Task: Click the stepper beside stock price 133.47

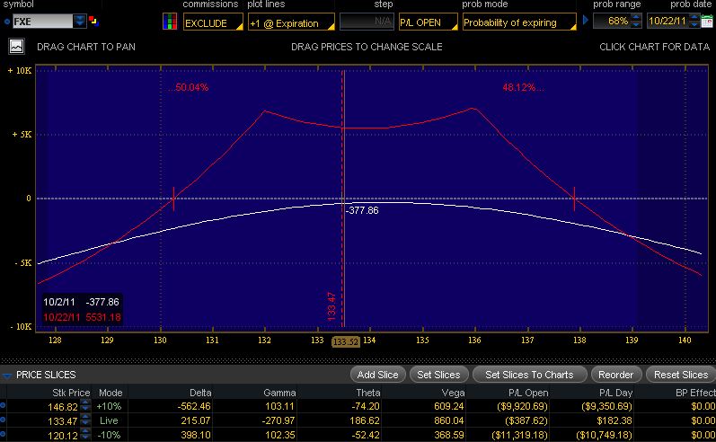Action: click(x=85, y=420)
